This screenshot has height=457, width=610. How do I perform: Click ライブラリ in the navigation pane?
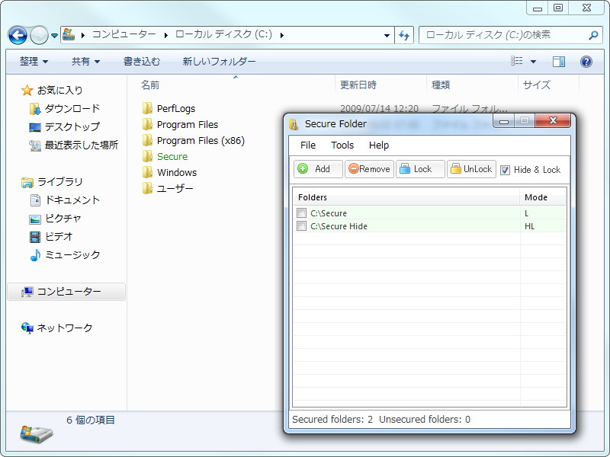(x=60, y=181)
